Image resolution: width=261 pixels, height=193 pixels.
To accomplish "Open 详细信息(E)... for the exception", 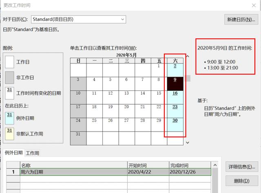I will (x=242, y=167).
